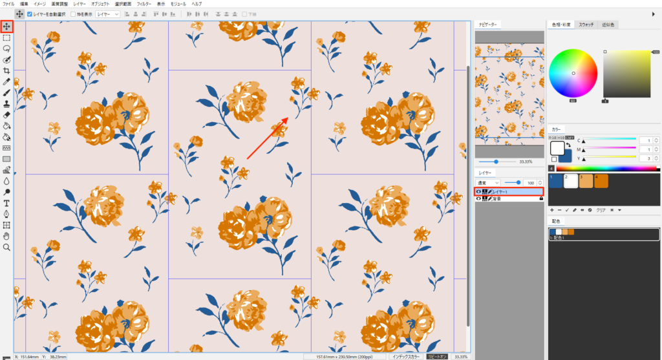The image size is (662, 360).
Task: Select the 配色1 color scheme entry
Action: [603, 234]
